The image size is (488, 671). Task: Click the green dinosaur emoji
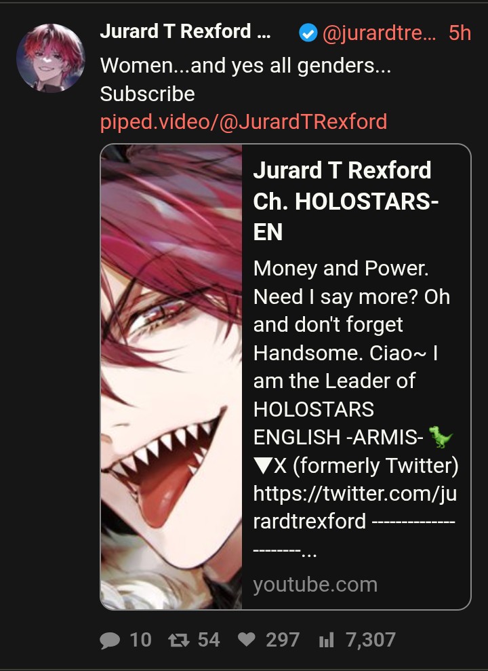(441, 437)
